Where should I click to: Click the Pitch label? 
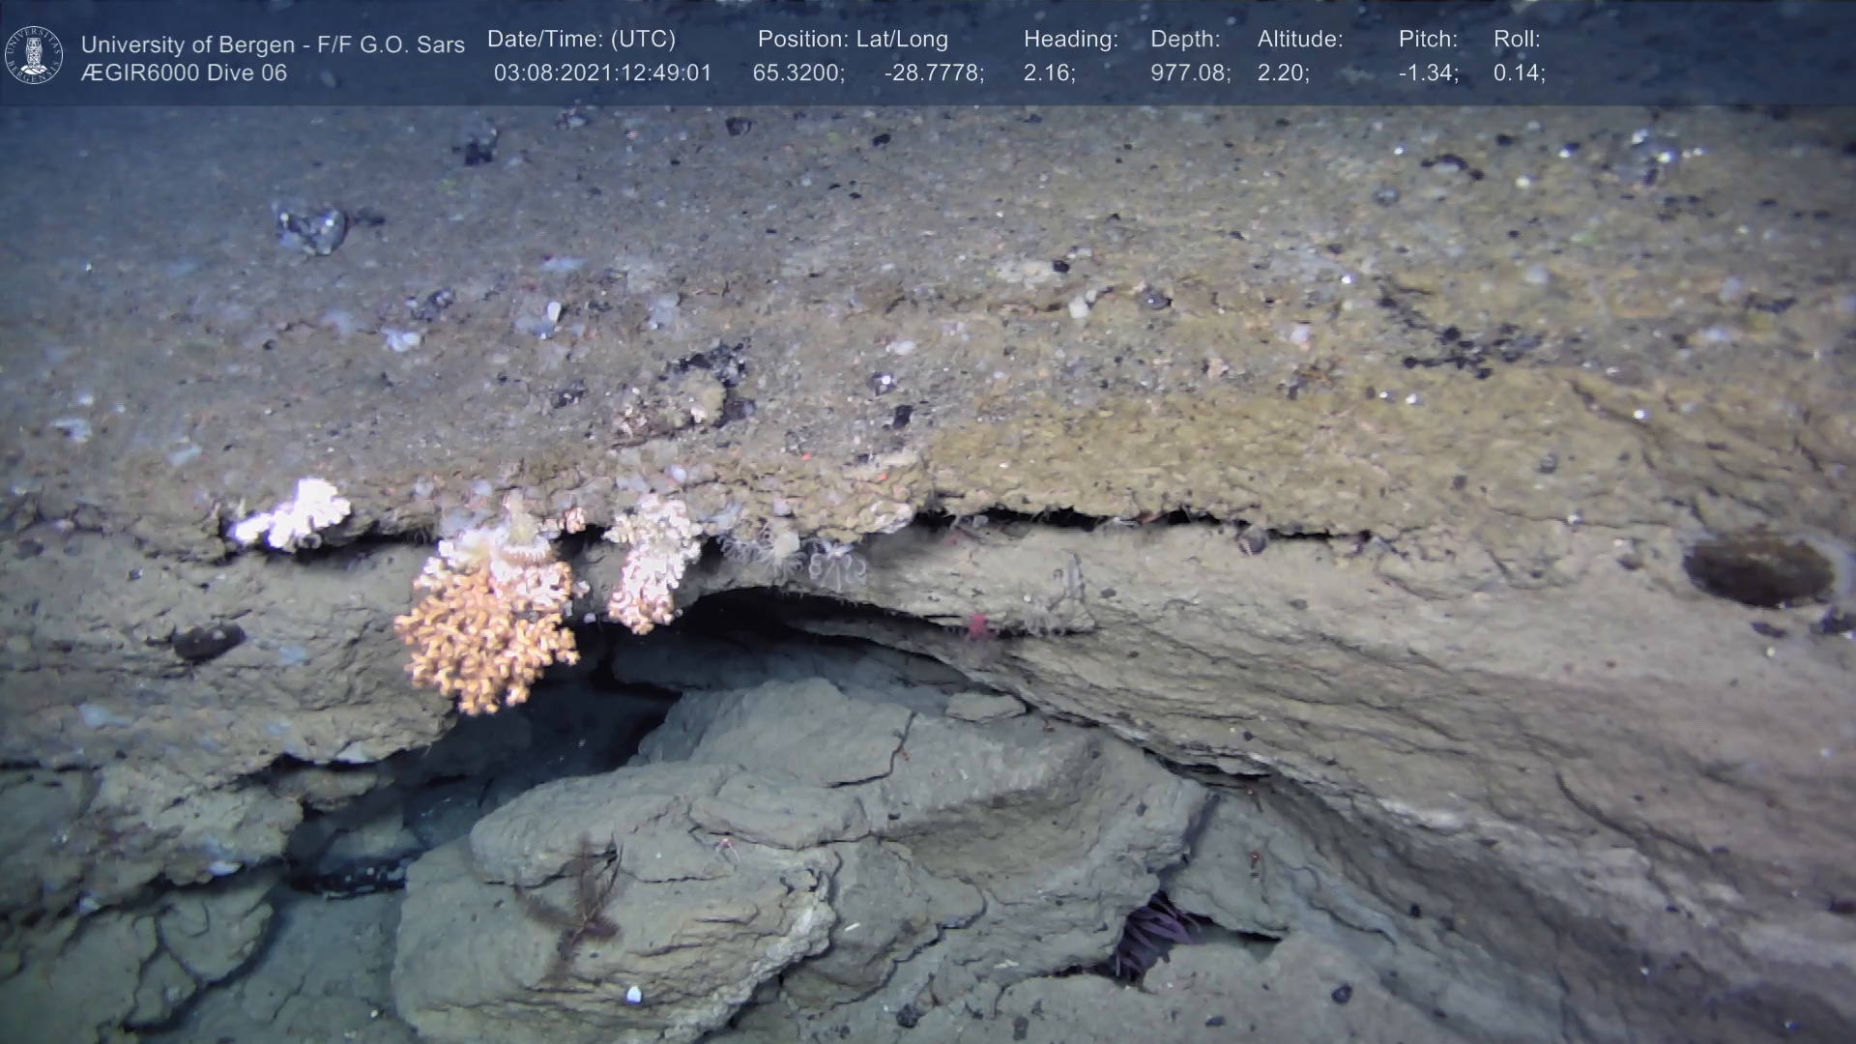[x=1428, y=40]
